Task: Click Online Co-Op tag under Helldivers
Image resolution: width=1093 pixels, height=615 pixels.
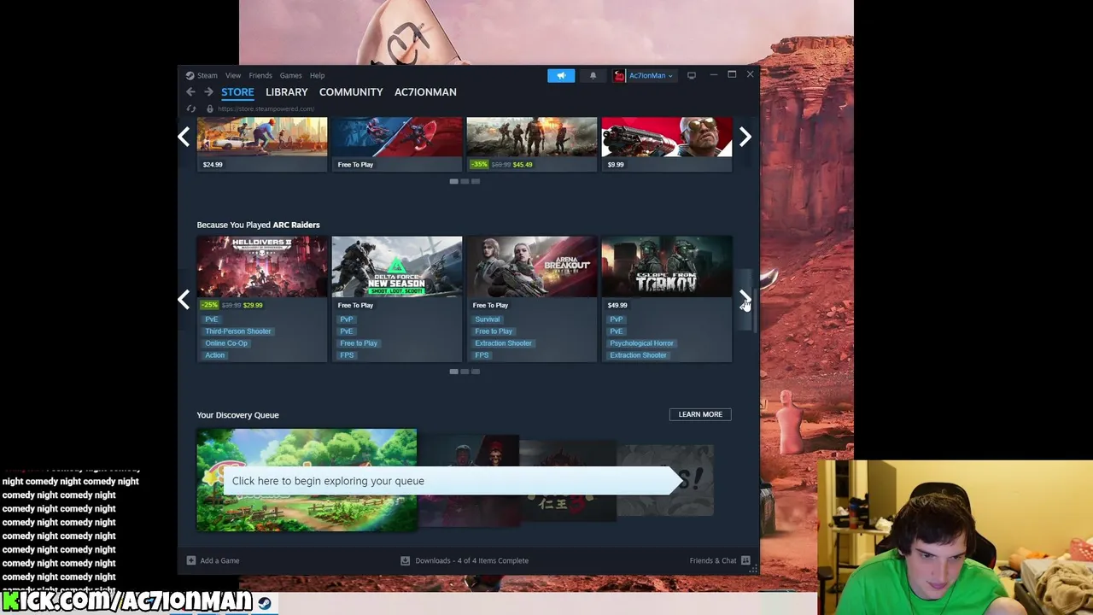Action: coord(226,343)
